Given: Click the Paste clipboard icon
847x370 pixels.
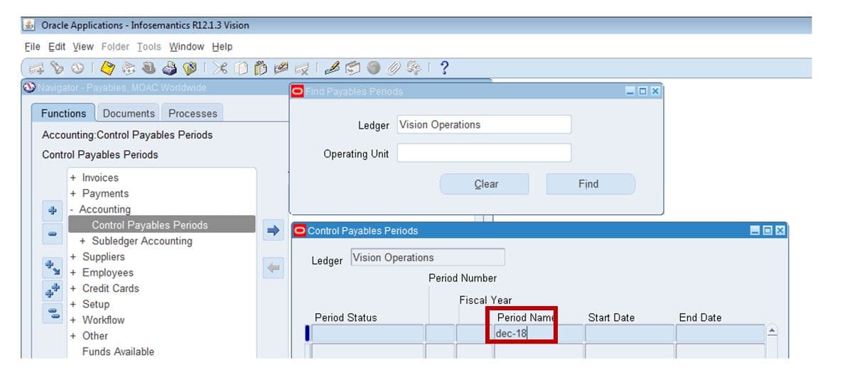Looking at the screenshot, I should 260,68.
